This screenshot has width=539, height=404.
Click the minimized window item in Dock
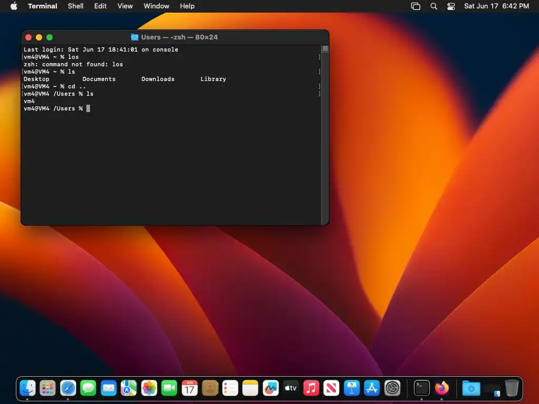492,389
